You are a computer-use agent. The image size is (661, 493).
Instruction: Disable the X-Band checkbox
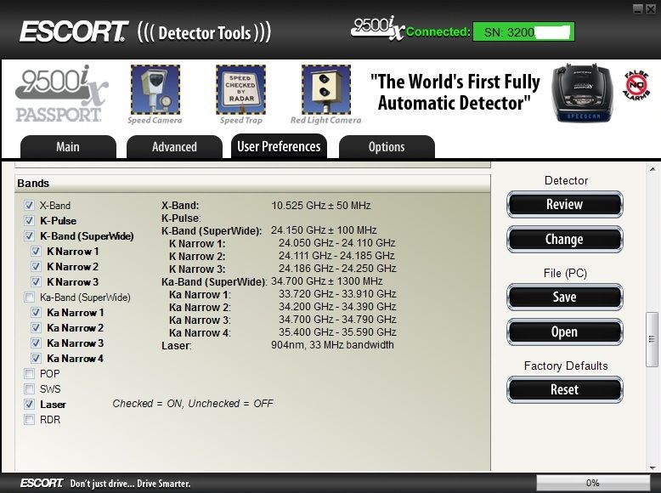point(30,206)
